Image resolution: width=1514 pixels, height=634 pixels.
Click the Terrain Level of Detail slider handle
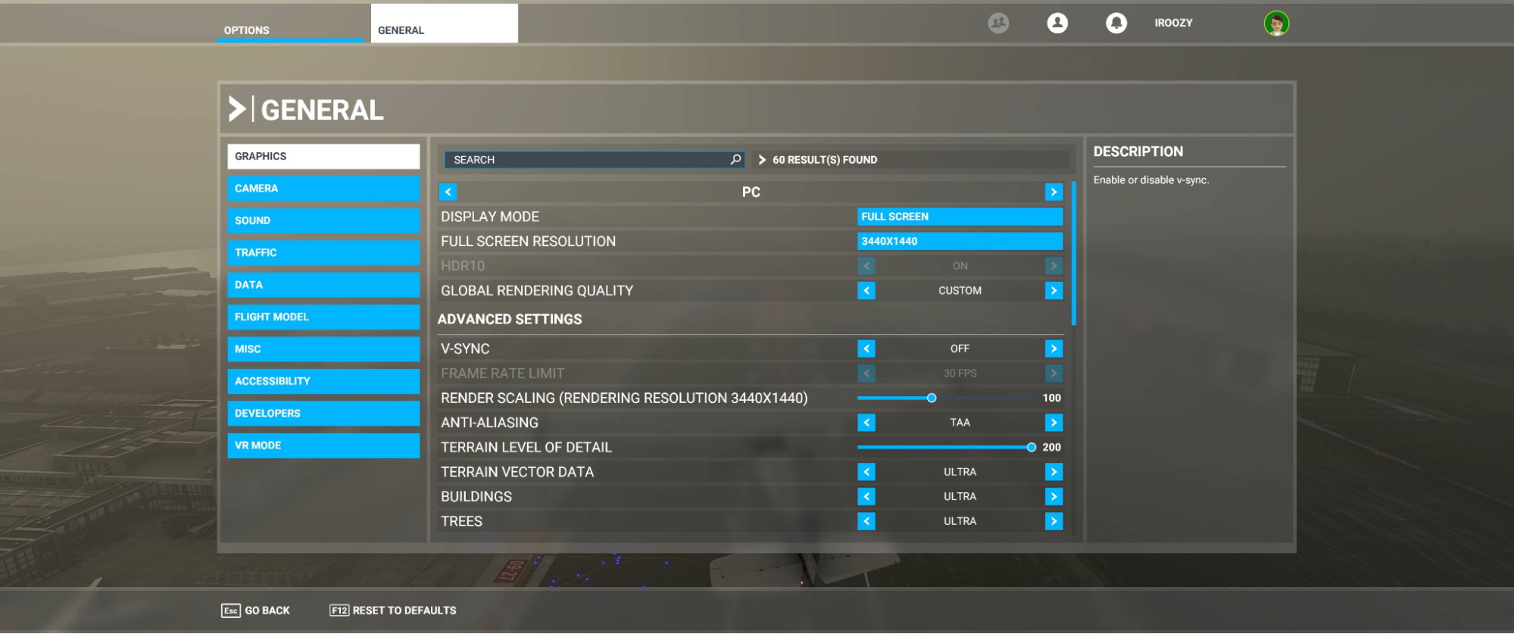pos(1032,448)
